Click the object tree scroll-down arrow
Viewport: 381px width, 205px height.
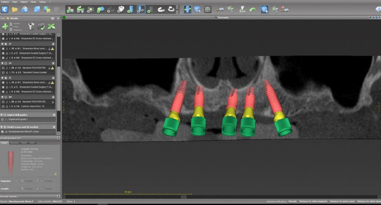(58, 133)
